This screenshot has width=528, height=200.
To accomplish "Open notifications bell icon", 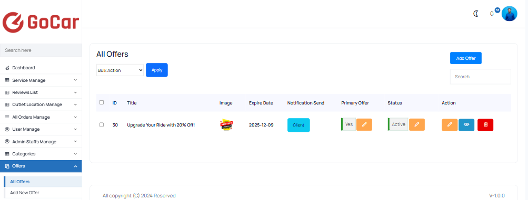I will pyautogui.click(x=492, y=14).
